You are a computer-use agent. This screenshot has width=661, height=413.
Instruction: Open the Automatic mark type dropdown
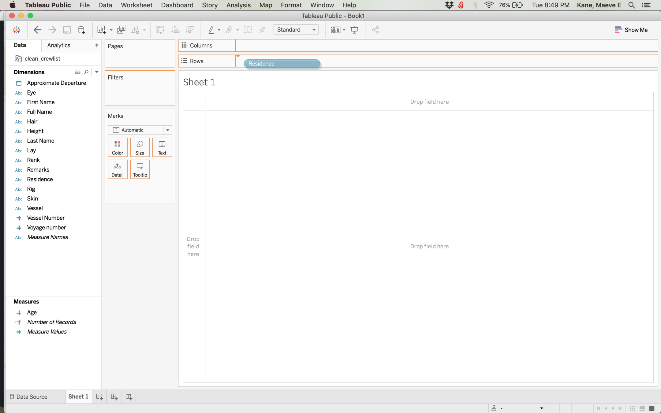pyautogui.click(x=167, y=130)
